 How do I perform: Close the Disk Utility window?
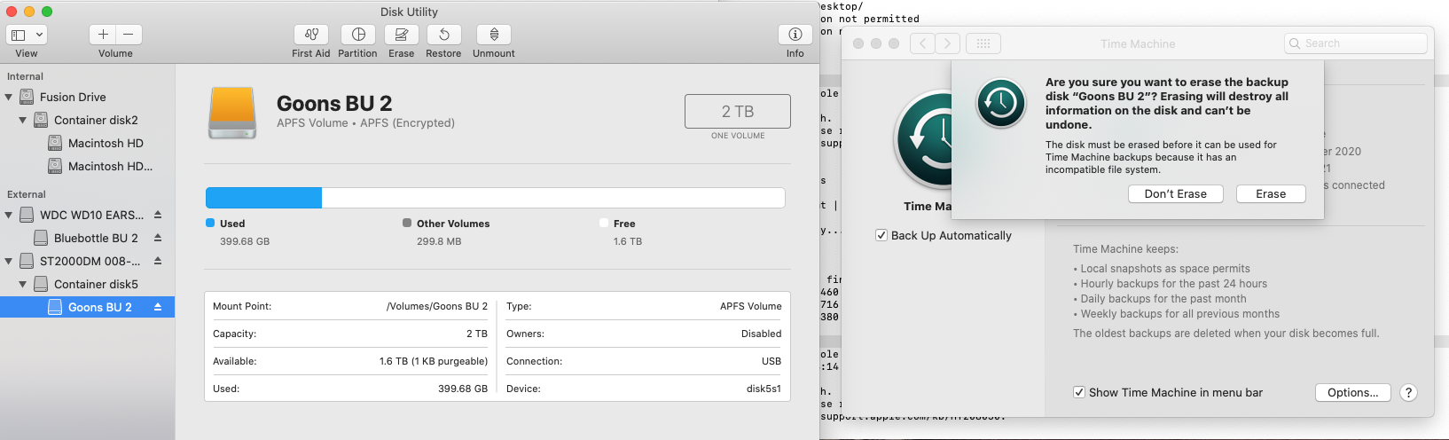click(12, 12)
